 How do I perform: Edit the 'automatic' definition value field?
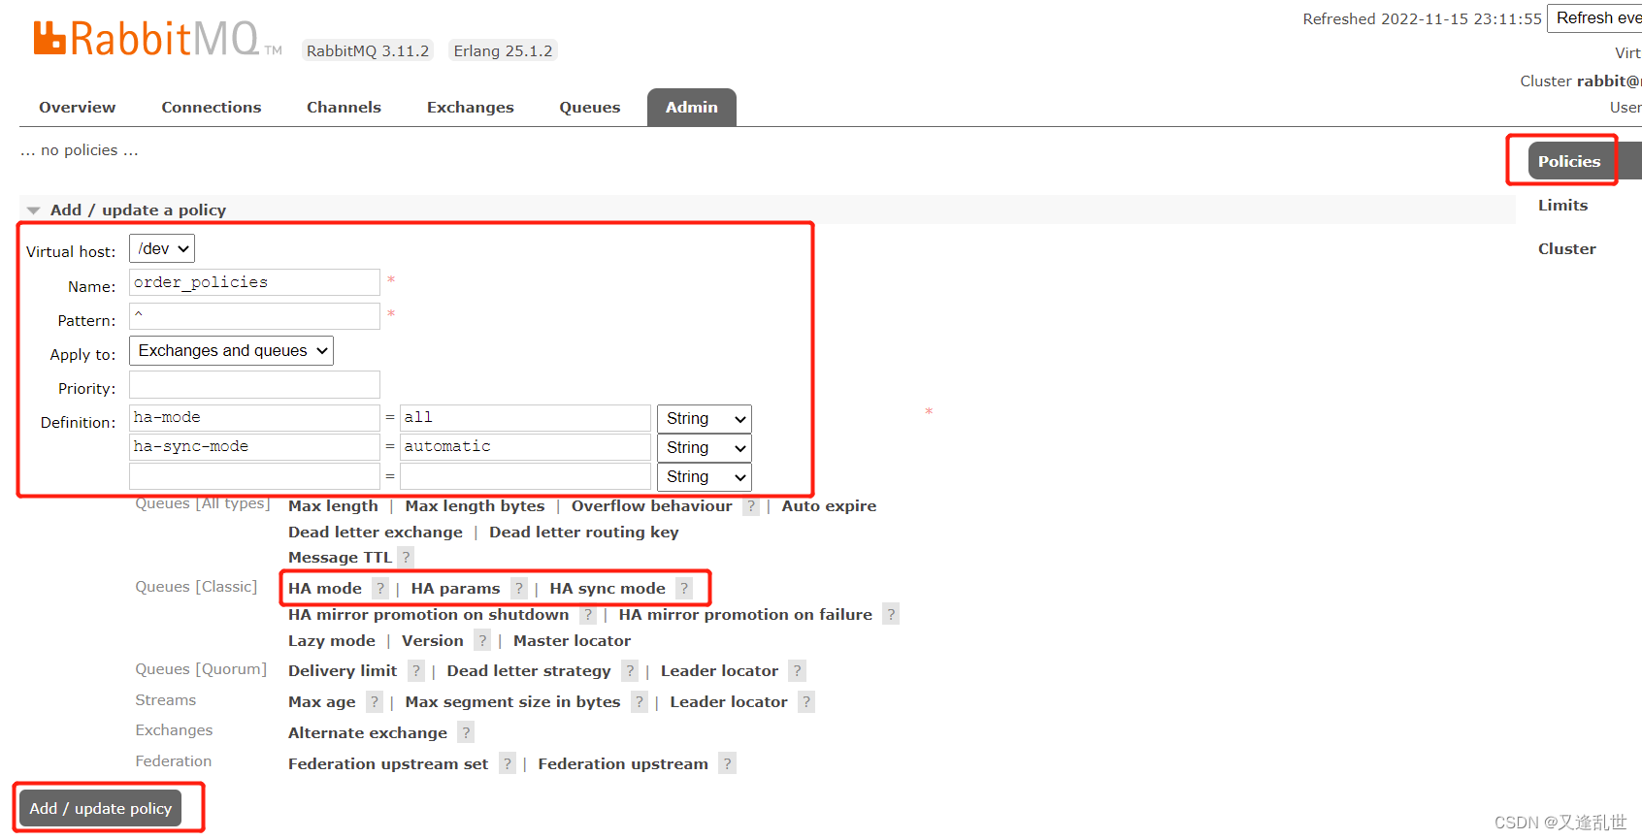pos(525,447)
